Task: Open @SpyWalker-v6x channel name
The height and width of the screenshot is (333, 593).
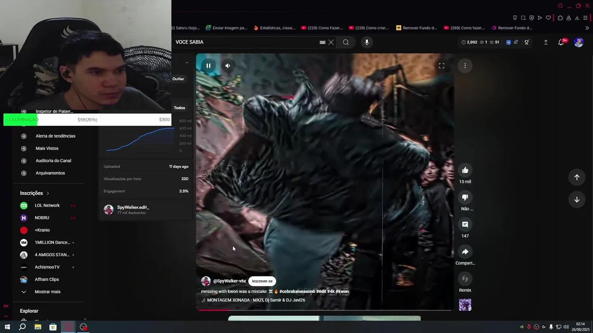Action: (229, 281)
